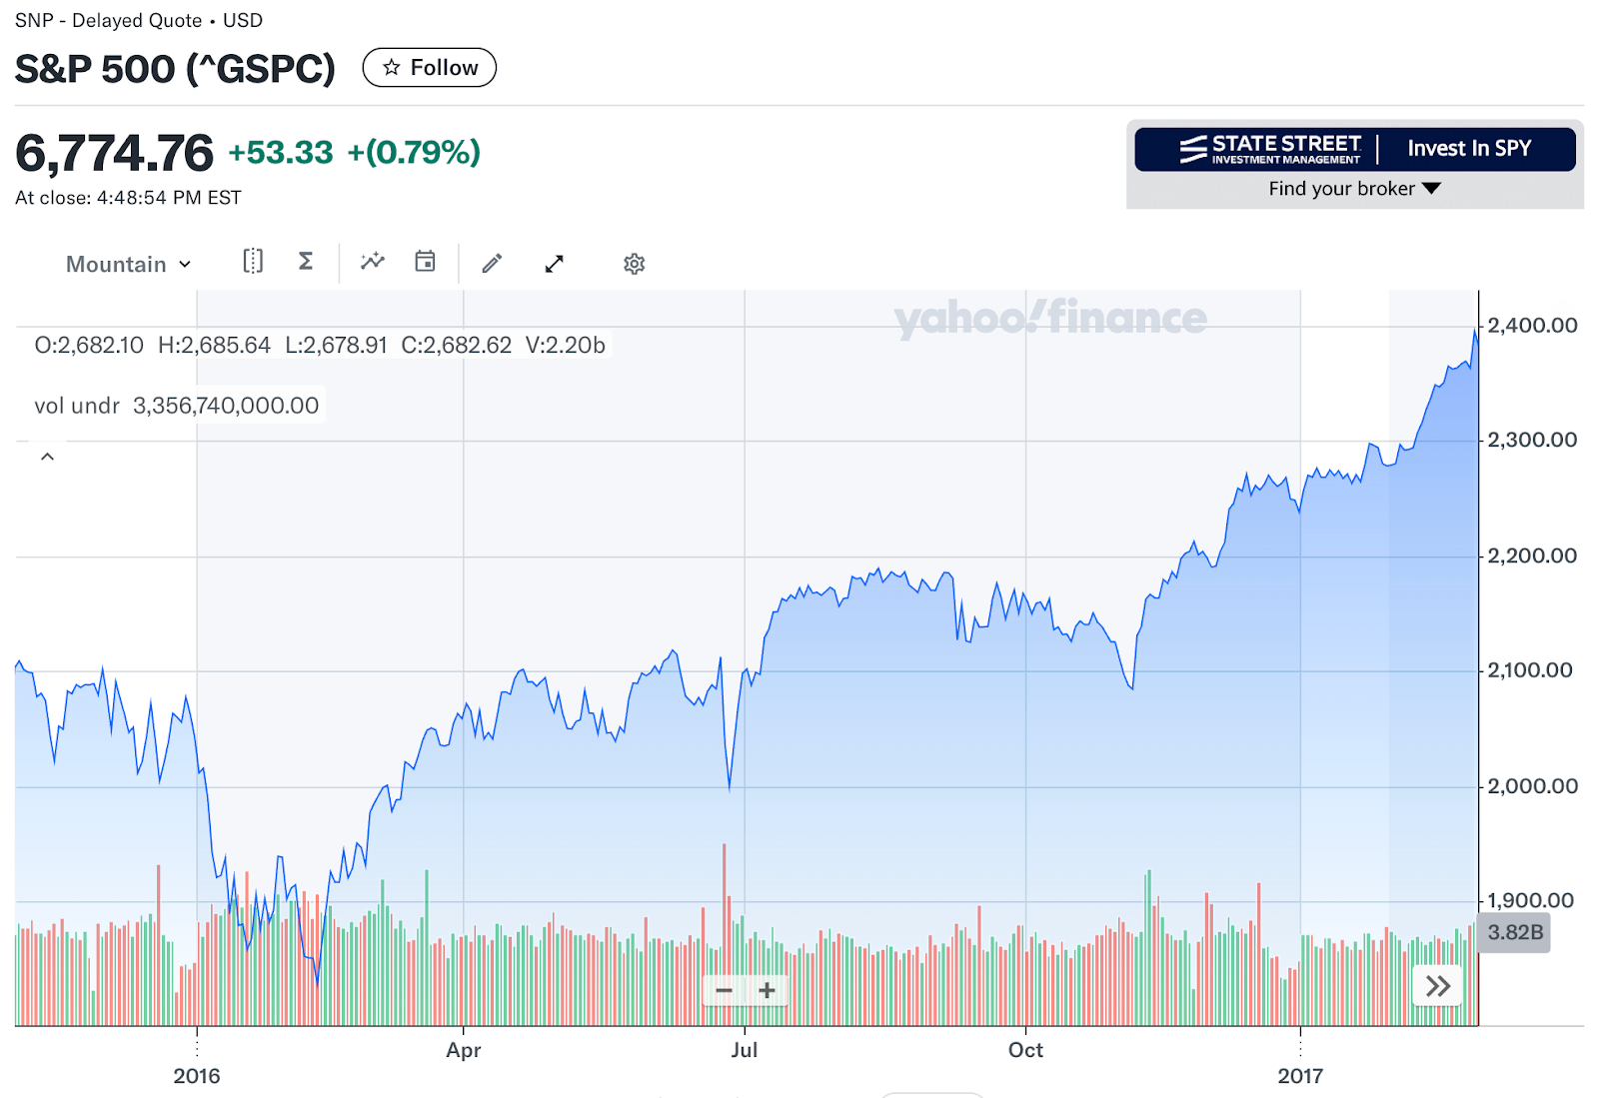Follow the S&P 500 index
The width and height of the screenshot is (1599, 1098).
[430, 68]
